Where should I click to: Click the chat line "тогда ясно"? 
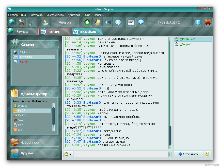point(112,131)
